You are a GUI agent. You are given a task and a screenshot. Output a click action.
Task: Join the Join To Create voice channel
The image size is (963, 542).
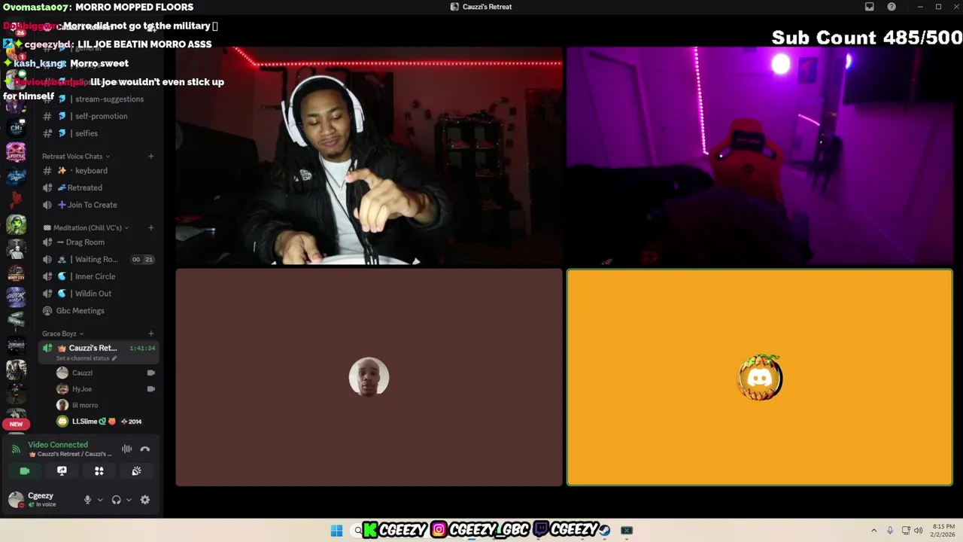coord(99,205)
